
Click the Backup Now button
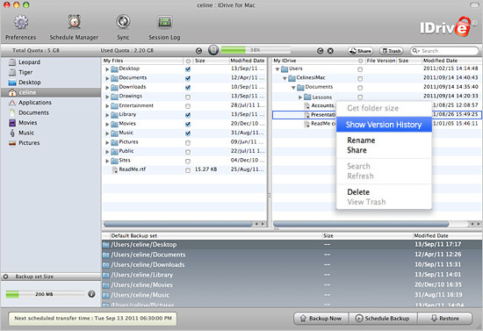(321, 319)
